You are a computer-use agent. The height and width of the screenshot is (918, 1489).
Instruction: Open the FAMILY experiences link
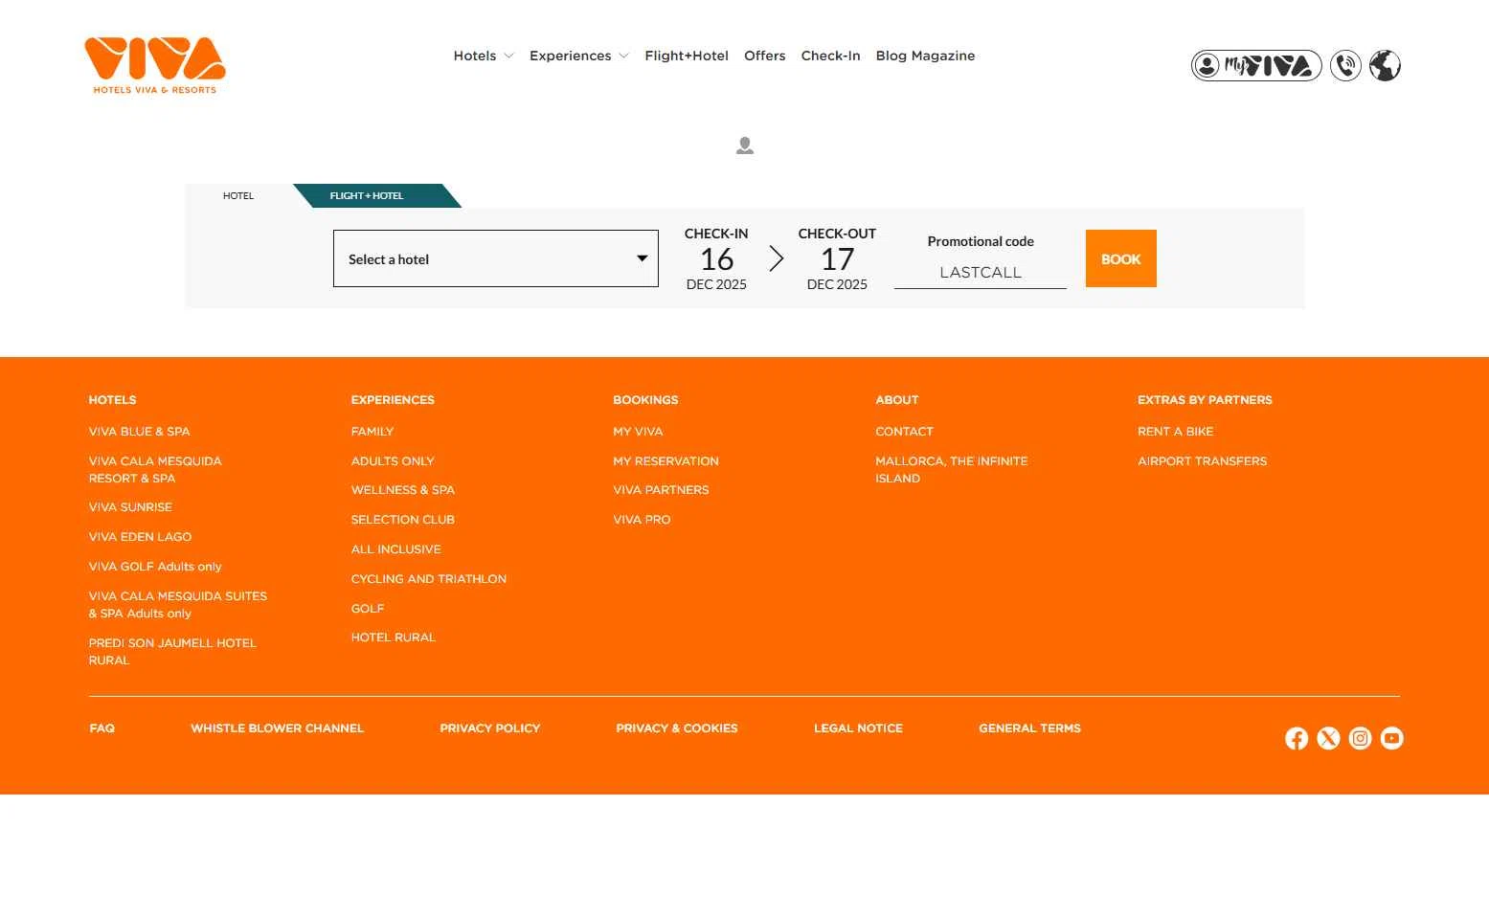click(372, 432)
